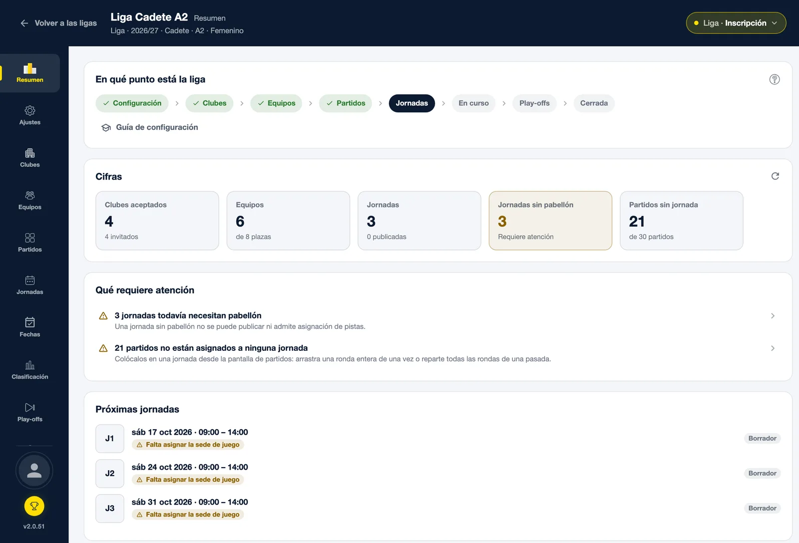Expand the '3 jornadas todavía necesitan pabellón' chevron
This screenshot has width=799, height=543.
point(773,316)
